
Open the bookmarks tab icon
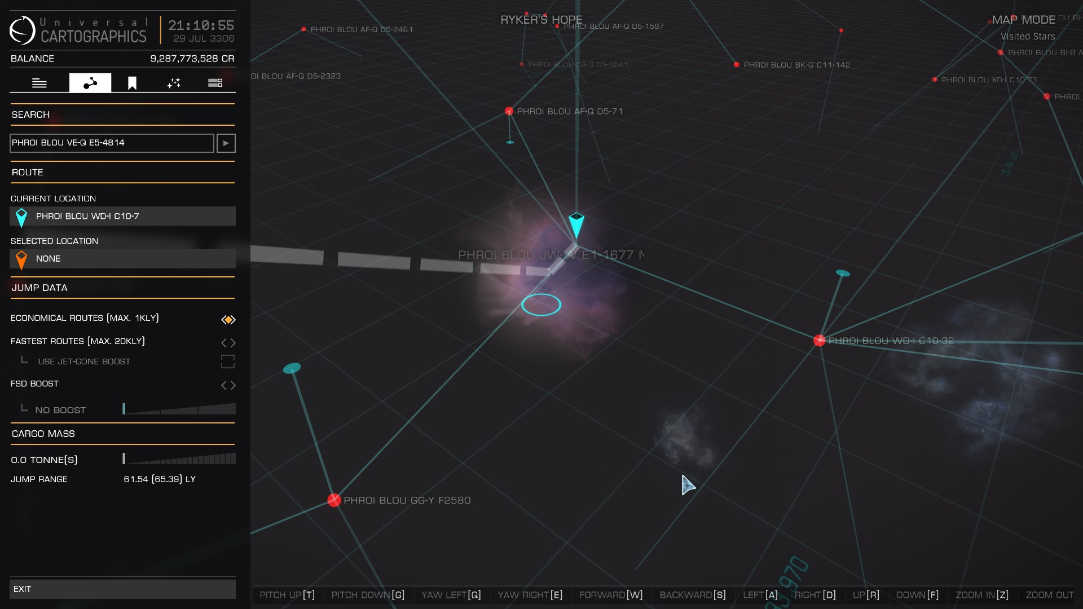click(132, 83)
